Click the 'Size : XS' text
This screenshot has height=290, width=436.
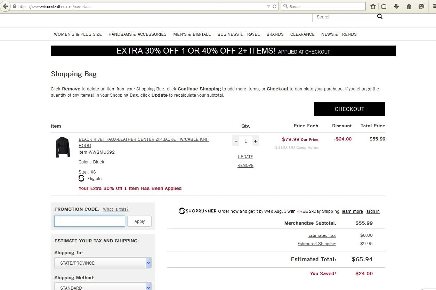click(87, 172)
